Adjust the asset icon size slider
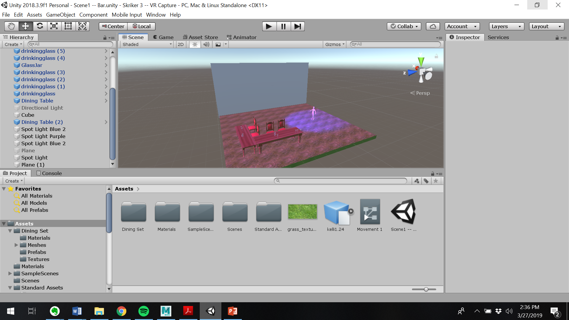This screenshot has width=569, height=320. coord(426,289)
